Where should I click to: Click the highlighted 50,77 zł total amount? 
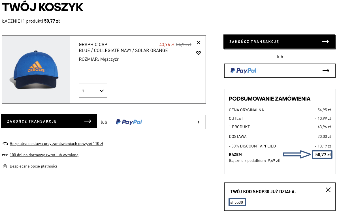pyautogui.click(x=323, y=155)
